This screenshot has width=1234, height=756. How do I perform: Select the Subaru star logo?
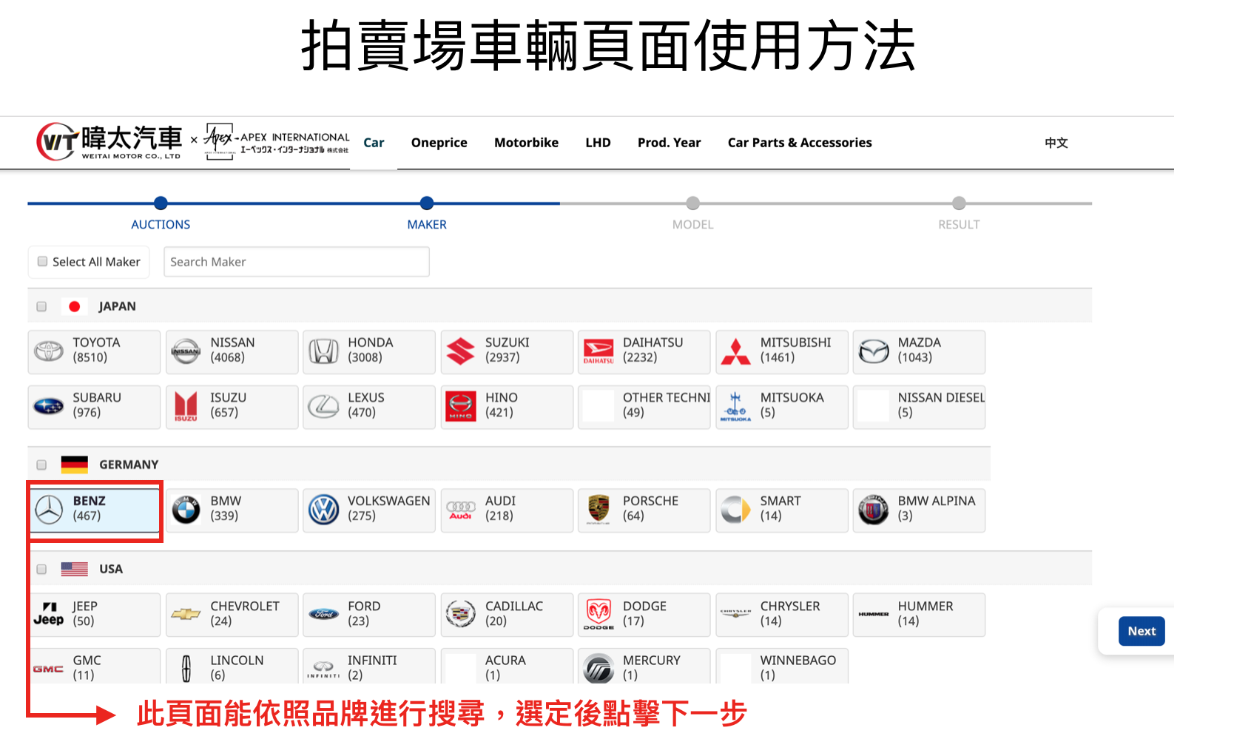[x=49, y=406]
